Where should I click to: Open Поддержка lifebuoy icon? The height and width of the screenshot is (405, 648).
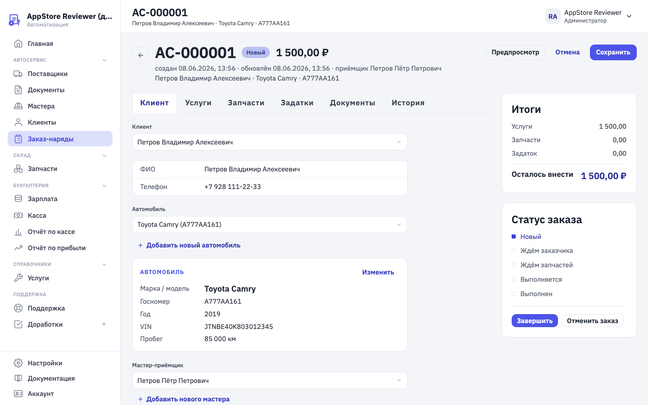[x=18, y=308]
